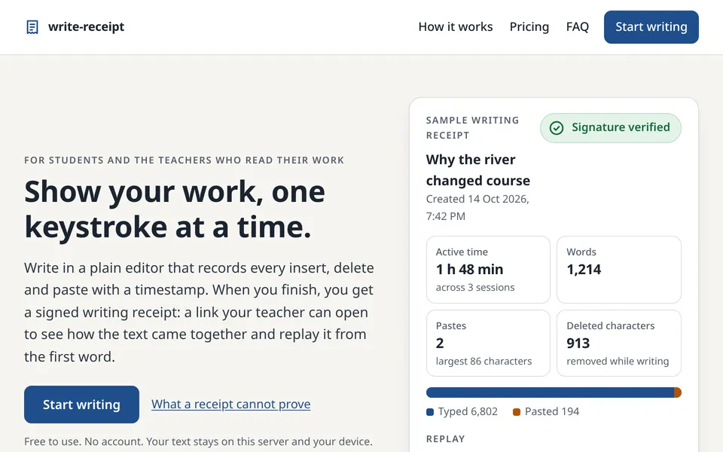Click the FOR STUDENTS AND THE TEACHERS tagline
The image size is (723, 452).
[x=184, y=160]
